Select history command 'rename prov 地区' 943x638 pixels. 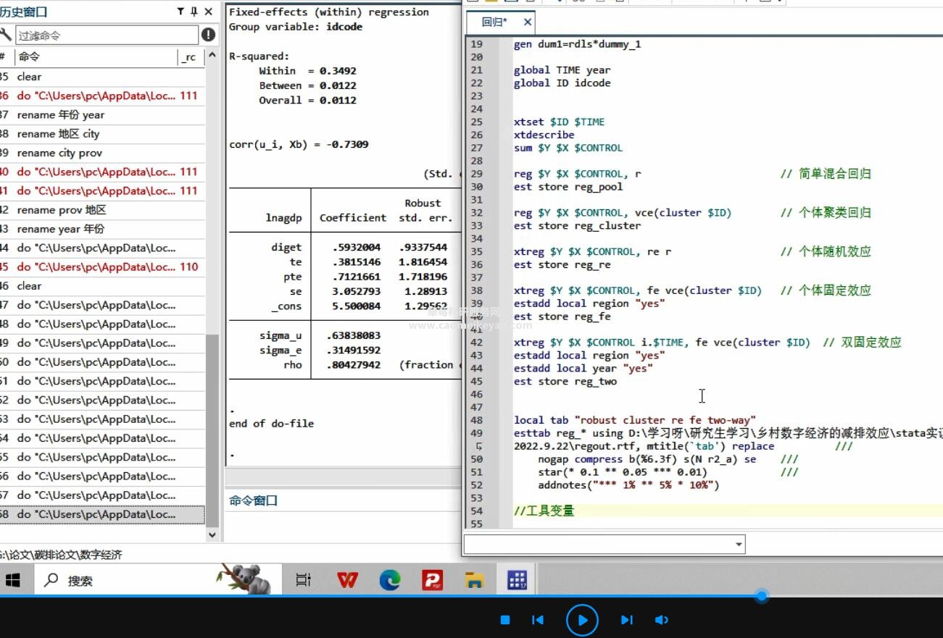tap(62, 210)
